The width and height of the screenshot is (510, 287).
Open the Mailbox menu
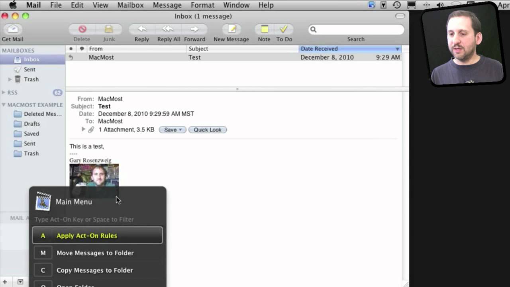tap(130, 5)
